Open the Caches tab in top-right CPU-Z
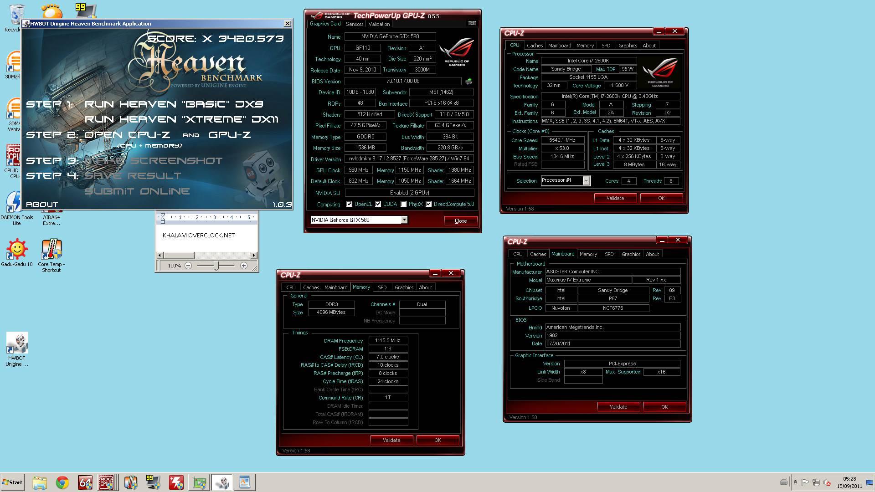 click(535, 46)
